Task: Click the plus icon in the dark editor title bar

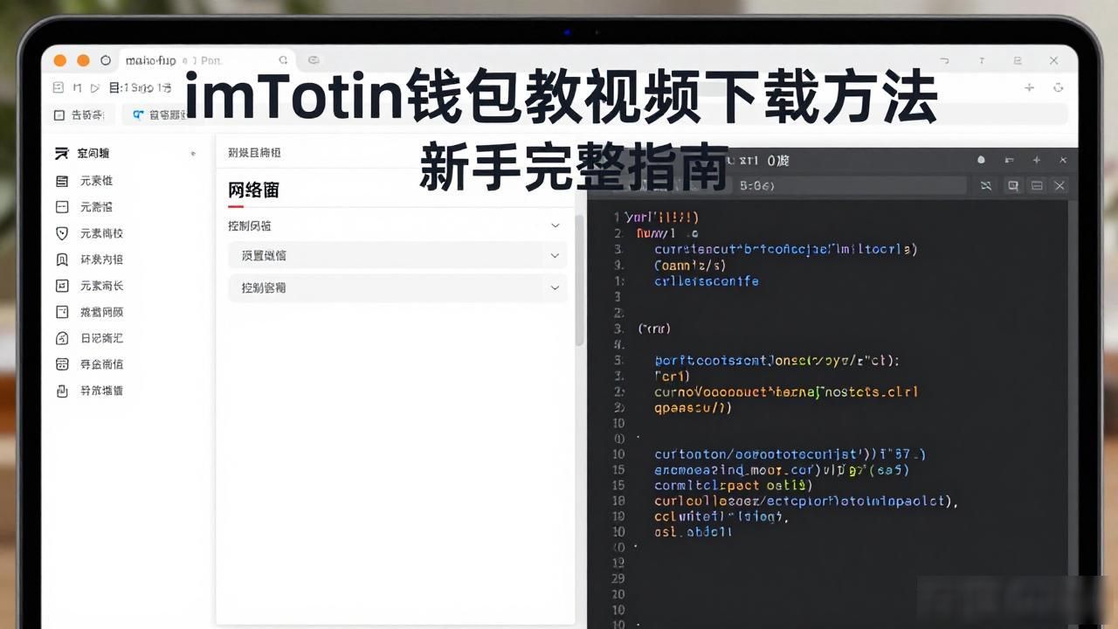Action: [x=1037, y=160]
